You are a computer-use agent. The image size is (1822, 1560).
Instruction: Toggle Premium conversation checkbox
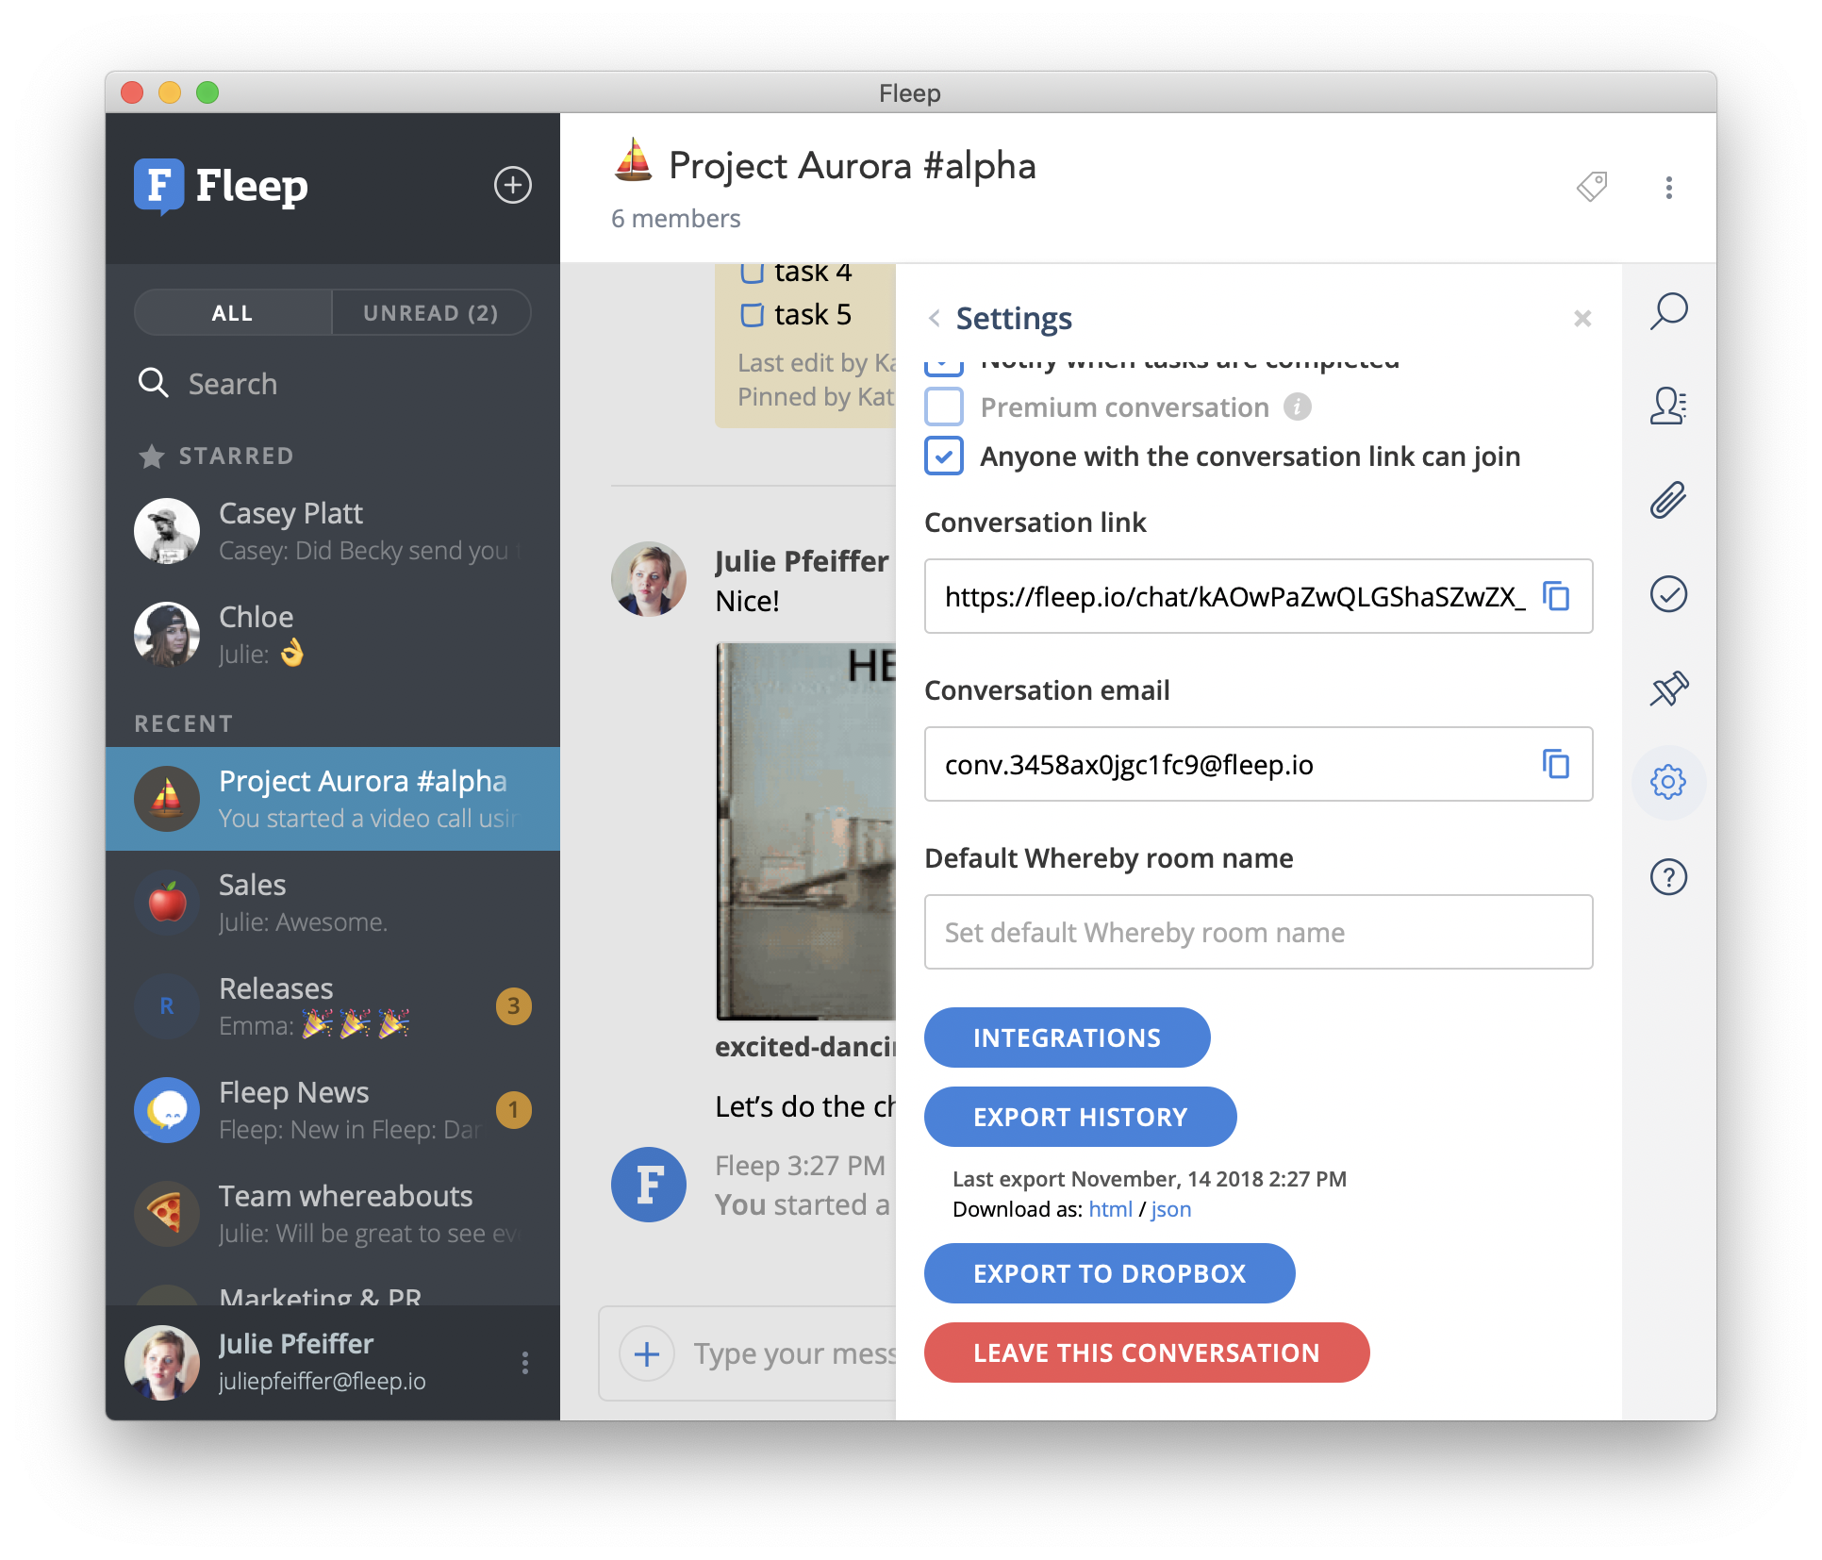(x=944, y=407)
